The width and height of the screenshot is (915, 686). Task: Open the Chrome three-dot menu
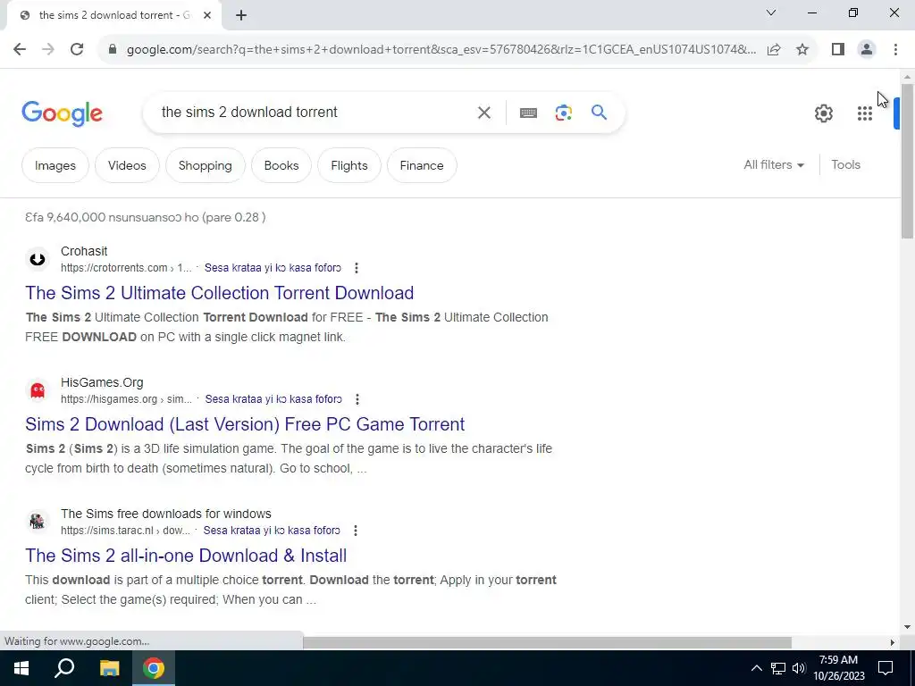pos(895,50)
